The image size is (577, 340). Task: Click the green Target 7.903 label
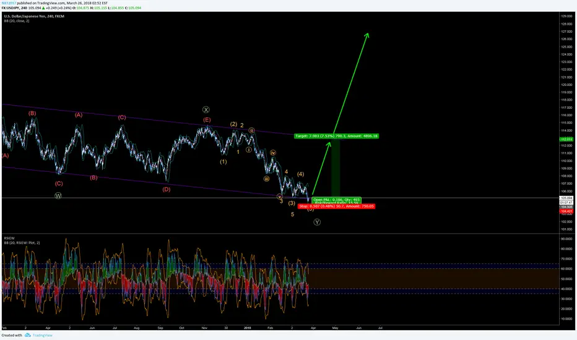click(x=336, y=136)
